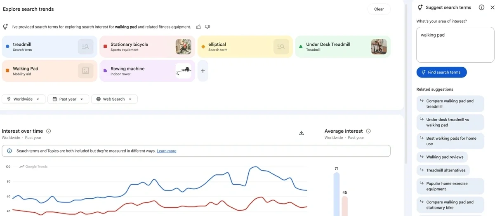
Task: Close the Suggest search terms panel
Action: (x=492, y=7)
